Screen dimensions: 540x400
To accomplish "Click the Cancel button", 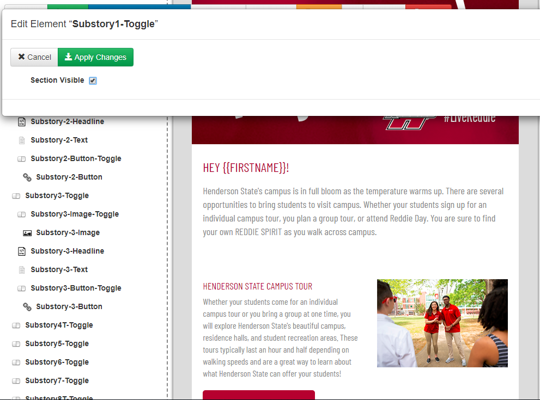I will (34, 57).
